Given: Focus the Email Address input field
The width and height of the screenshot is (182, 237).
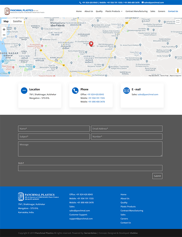Looking at the screenshot, I should tap(127, 129).
